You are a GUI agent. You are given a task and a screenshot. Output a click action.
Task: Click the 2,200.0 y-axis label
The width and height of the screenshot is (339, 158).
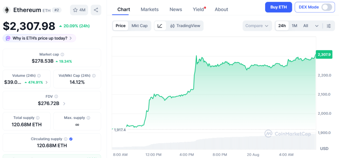click(x=324, y=75)
